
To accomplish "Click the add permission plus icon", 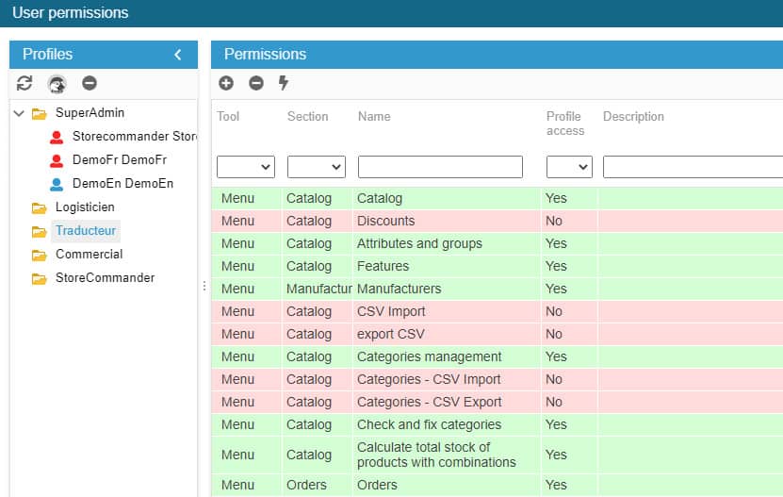I will coord(226,84).
